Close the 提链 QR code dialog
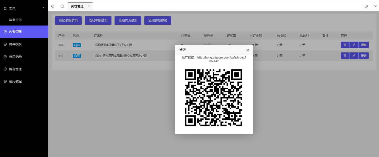 coord(247,50)
